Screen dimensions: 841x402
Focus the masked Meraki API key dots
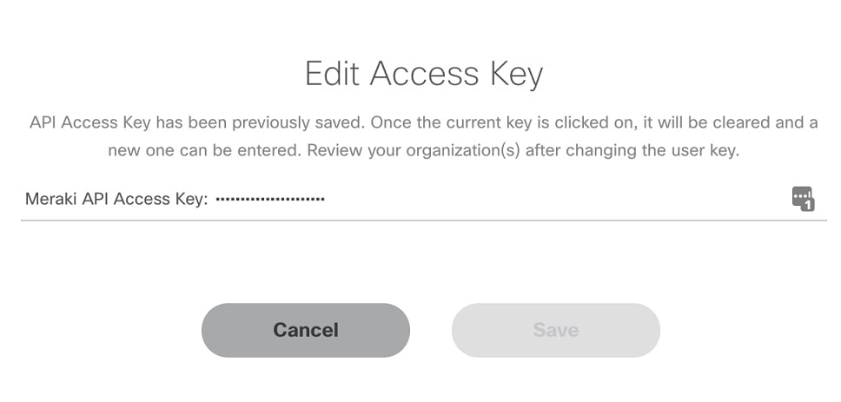coord(270,200)
